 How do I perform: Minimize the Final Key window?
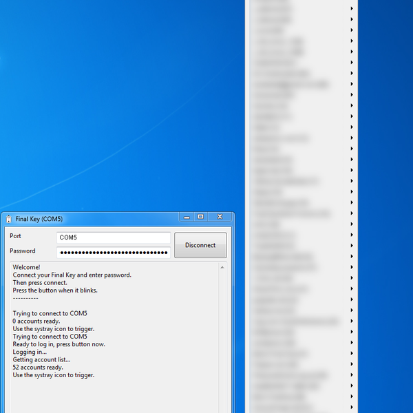pyautogui.click(x=187, y=217)
